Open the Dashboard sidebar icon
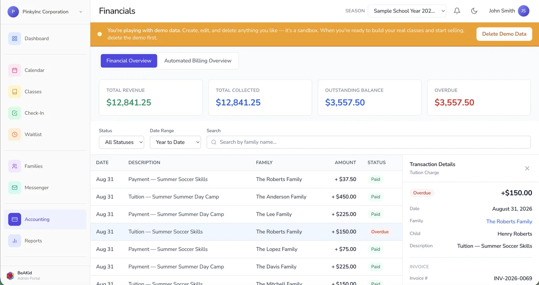The image size is (539, 285). pyautogui.click(x=14, y=39)
